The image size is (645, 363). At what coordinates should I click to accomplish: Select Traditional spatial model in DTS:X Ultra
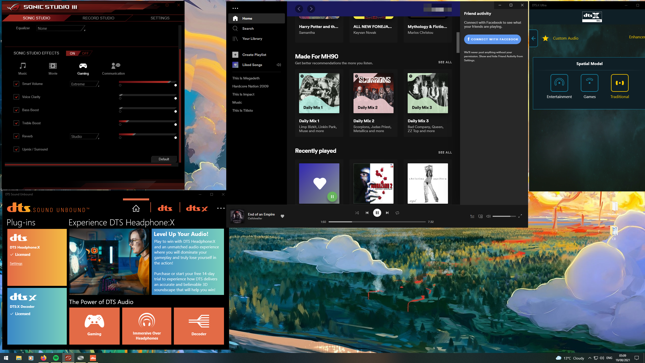coord(620,83)
